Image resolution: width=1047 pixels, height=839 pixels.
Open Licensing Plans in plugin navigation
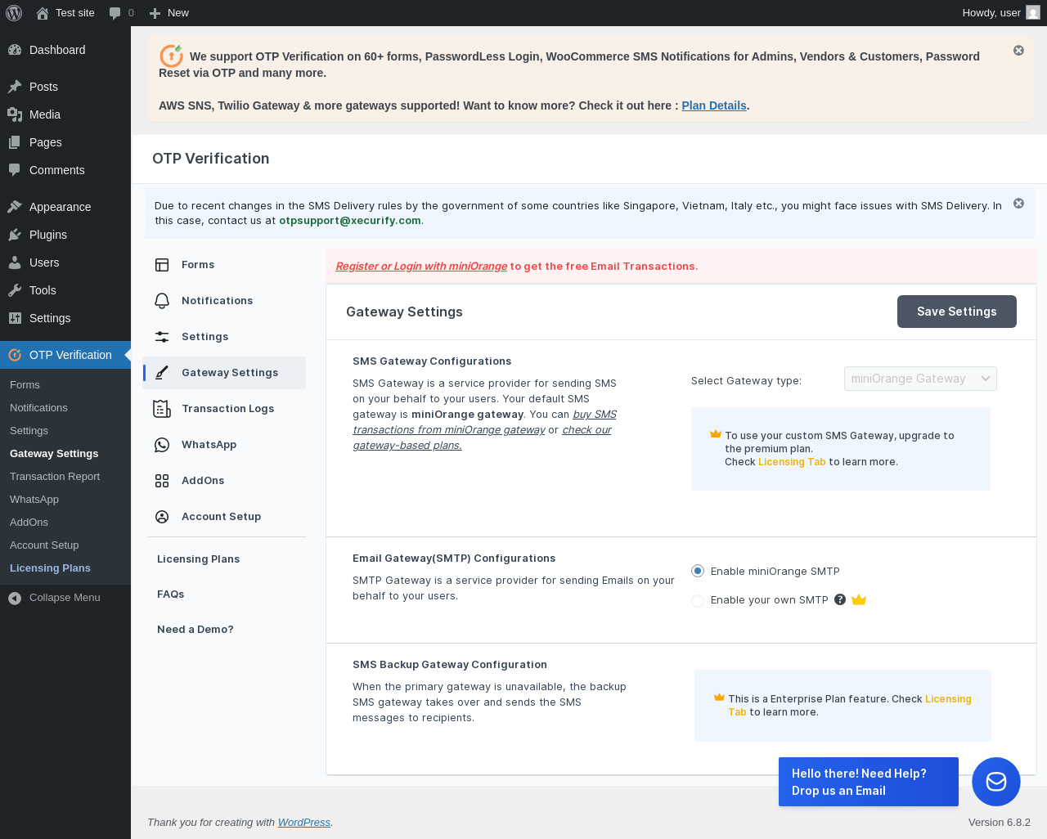[x=198, y=559]
